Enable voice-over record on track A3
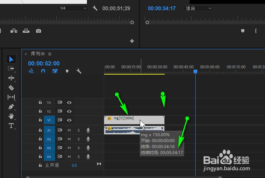265x178 pixels. pyautogui.click(x=88, y=148)
